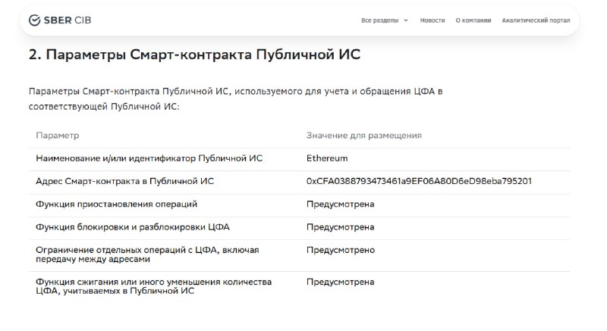Click the Значение для размещения column header

click(x=364, y=136)
